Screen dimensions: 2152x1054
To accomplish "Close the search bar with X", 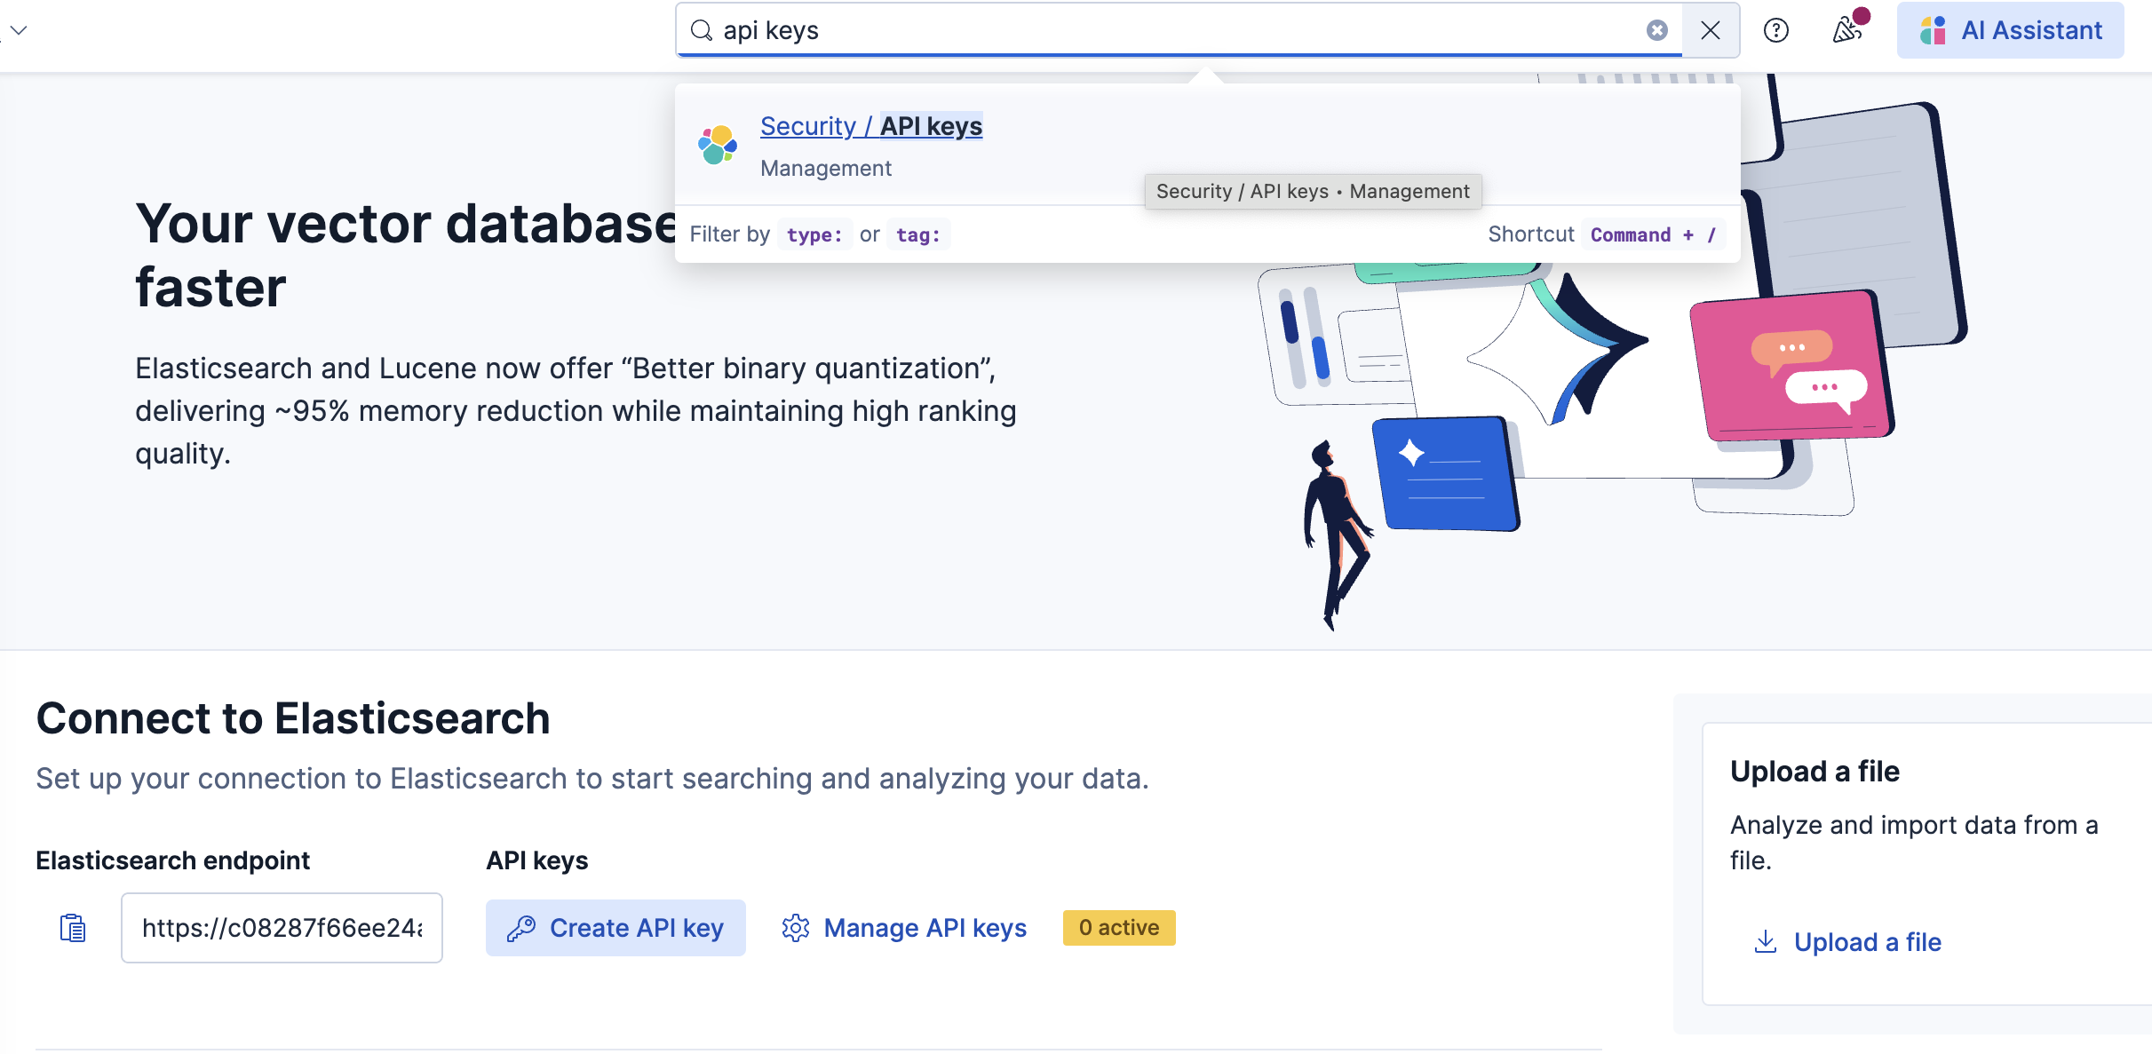I will [1710, 30].
